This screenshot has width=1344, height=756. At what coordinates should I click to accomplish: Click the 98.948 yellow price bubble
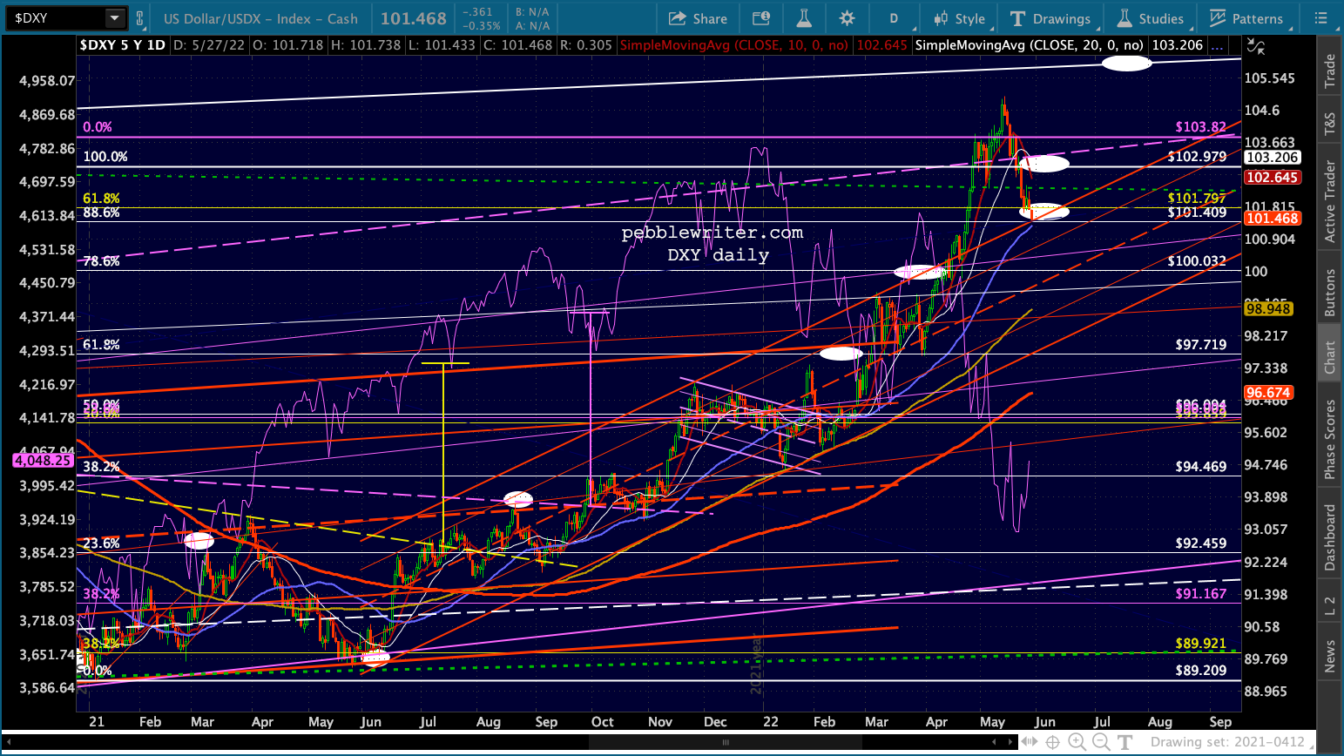(x=1268, y=309)
